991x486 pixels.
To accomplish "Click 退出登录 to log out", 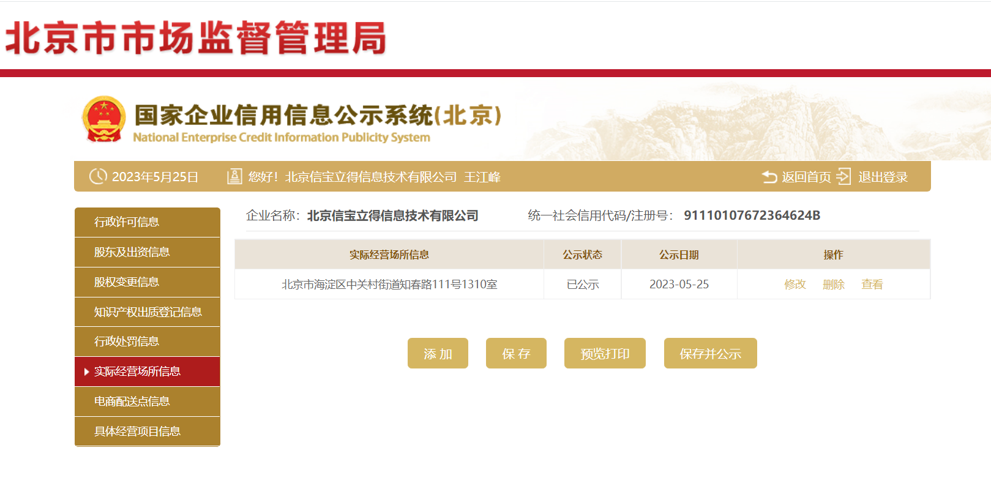I will click(x=883, y=177).
